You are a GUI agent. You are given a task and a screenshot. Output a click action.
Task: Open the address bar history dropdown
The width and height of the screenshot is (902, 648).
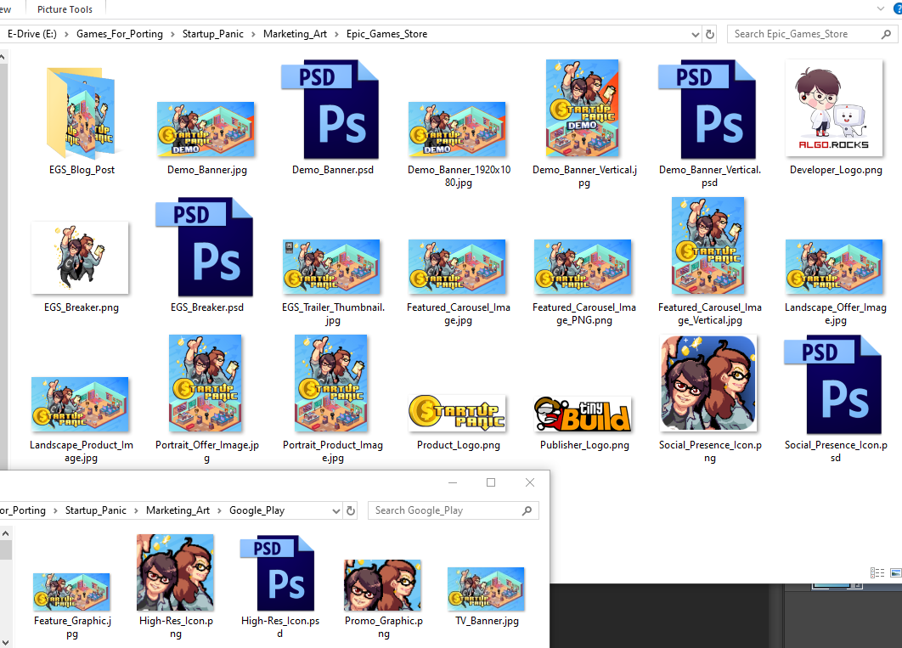pos(695,34)
